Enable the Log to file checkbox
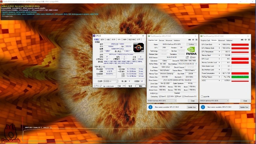256x144 pixels. tap(202, 97)
